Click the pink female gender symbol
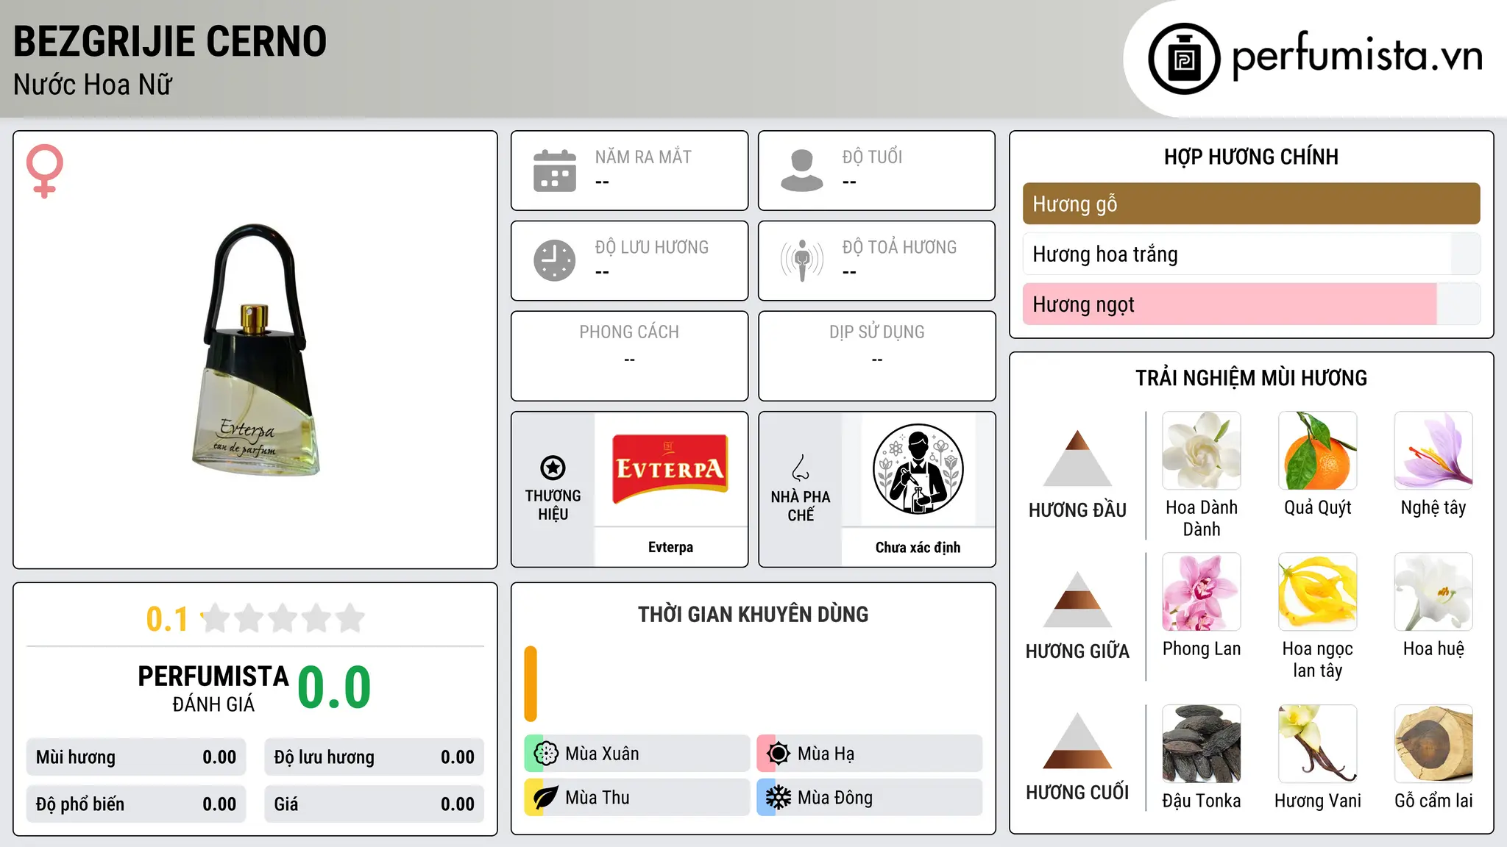The image size is (1507, 847). [x=45, y=171]
